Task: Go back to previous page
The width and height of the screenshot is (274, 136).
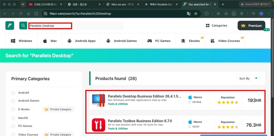Action: [x=5, y=14]
